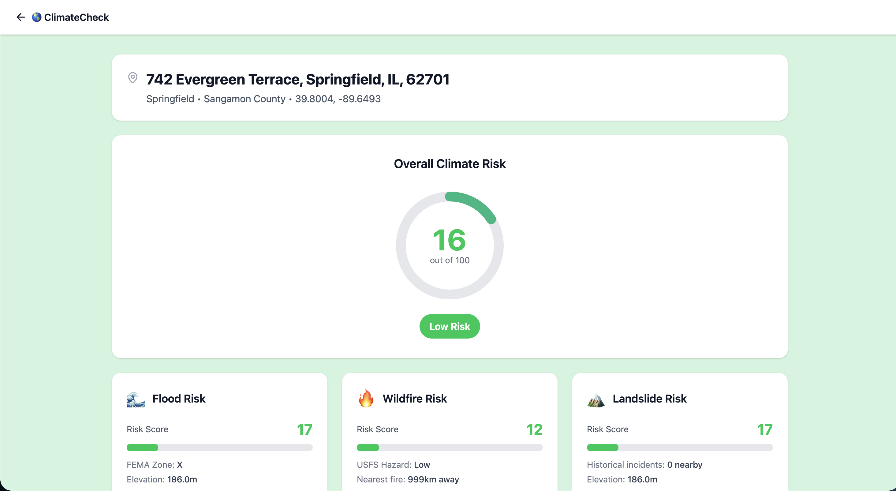
Task: Click the wildfire risk score 12
Action: point(534,429)
